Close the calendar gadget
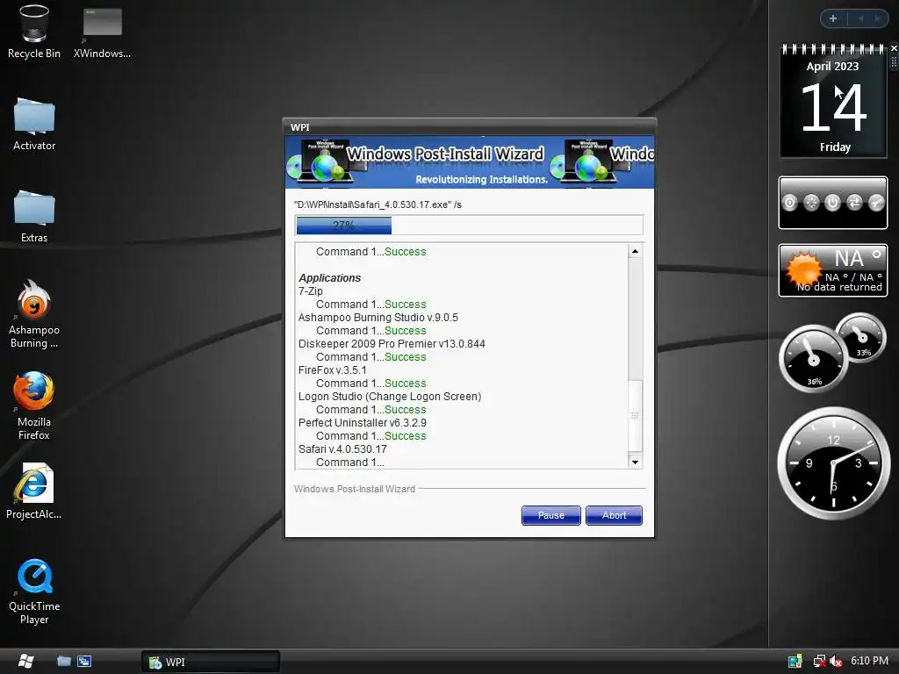Viewport: 899px width, 674px height. [894, 48]
